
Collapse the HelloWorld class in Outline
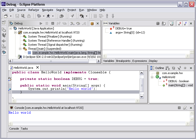point(152,77)
